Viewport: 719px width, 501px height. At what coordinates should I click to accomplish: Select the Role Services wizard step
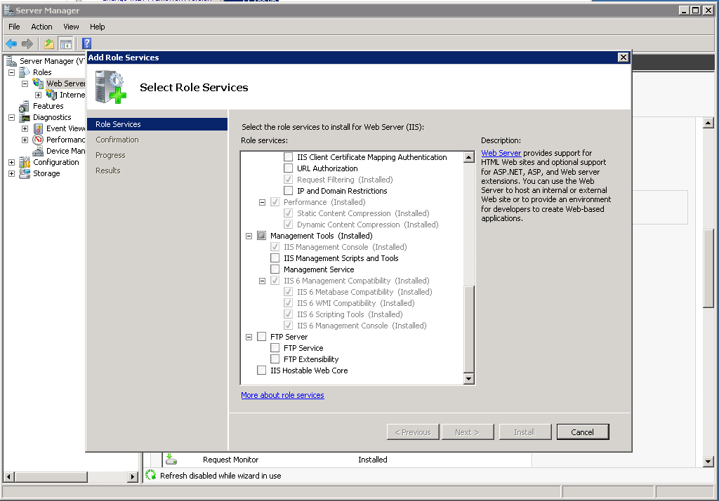coord(157,124)
